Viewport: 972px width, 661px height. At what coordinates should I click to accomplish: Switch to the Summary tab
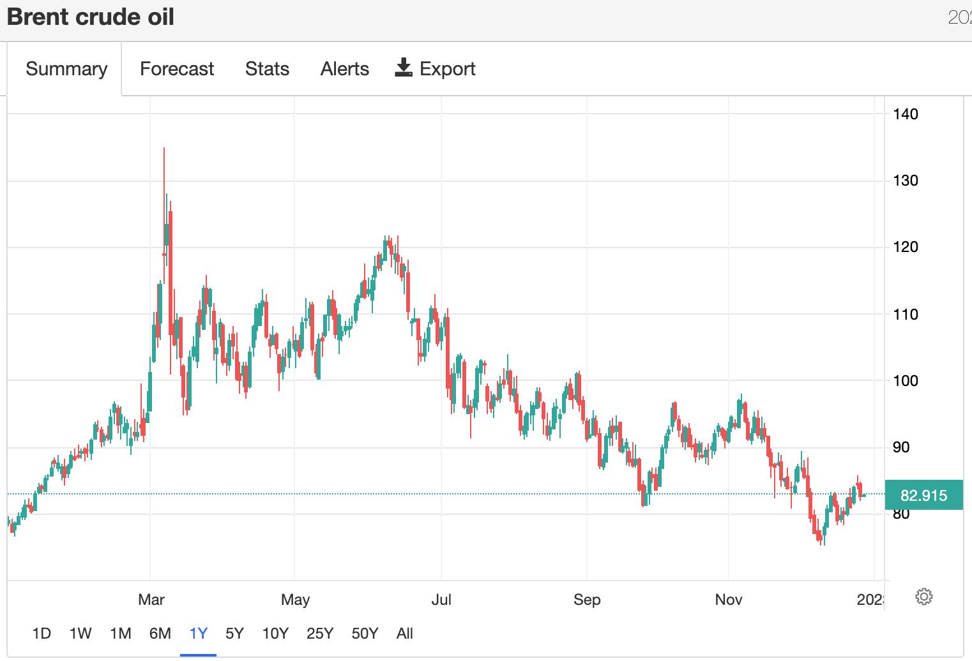tap(66, 69)
